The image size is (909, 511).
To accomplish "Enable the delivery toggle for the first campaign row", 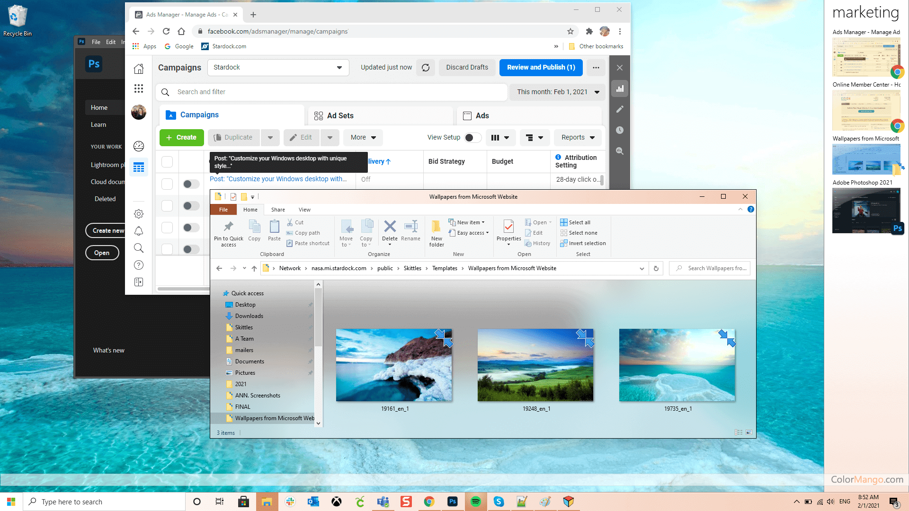I will pos(191,184).
